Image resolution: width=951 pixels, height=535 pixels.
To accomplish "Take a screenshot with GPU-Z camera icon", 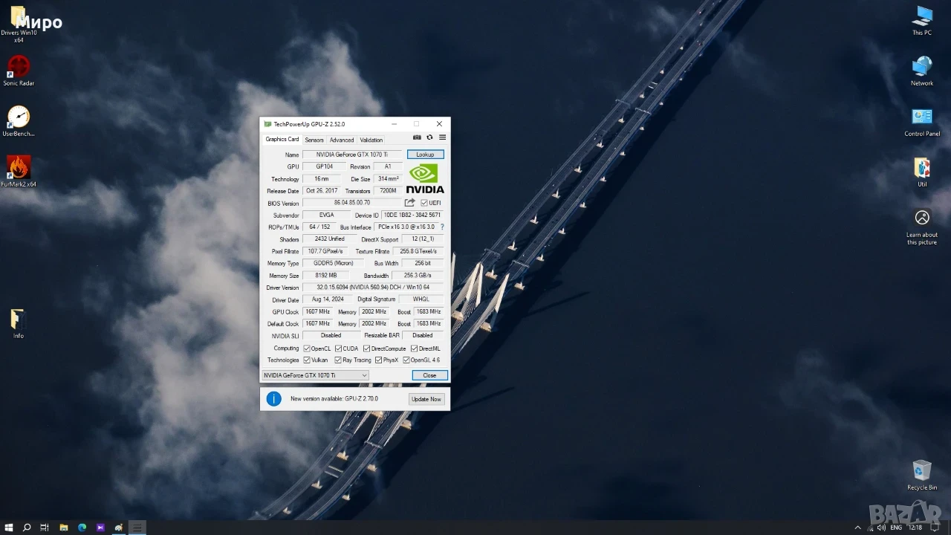I will coord(417,137).
